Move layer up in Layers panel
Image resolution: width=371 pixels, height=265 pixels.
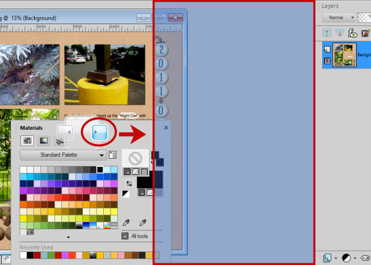(327, 33)
